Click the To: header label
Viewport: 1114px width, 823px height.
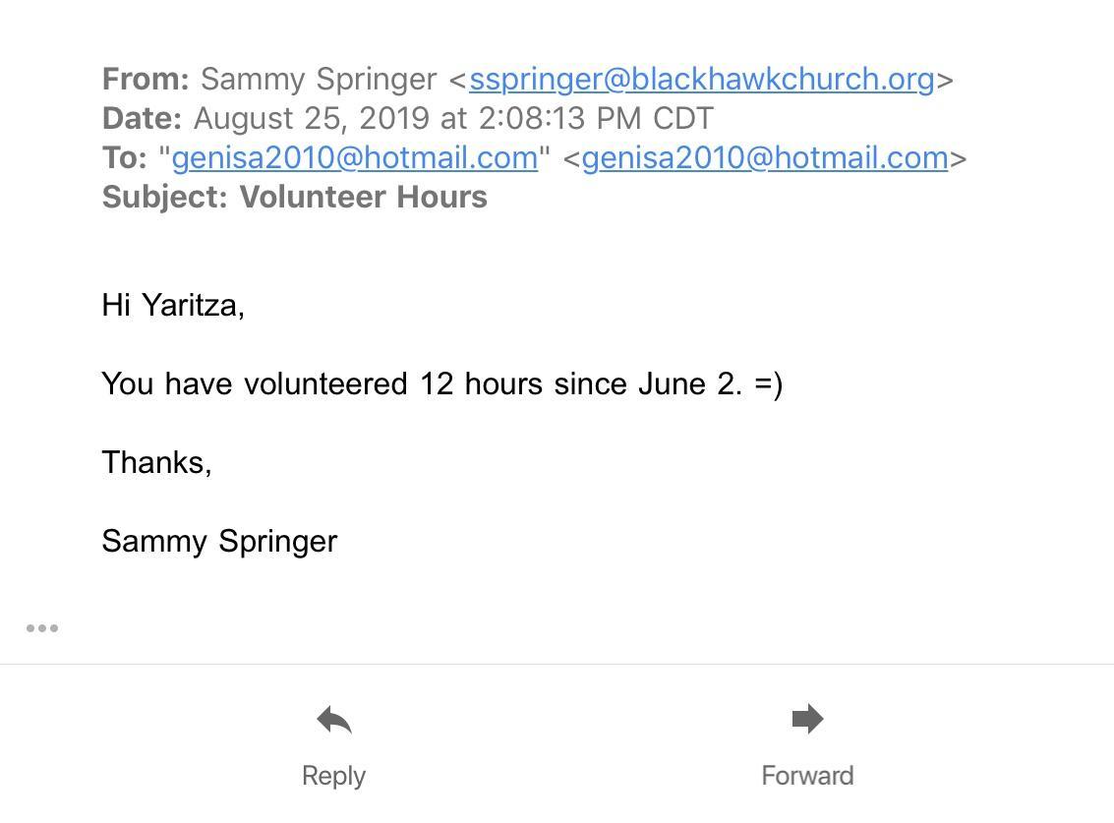[124, 157]
